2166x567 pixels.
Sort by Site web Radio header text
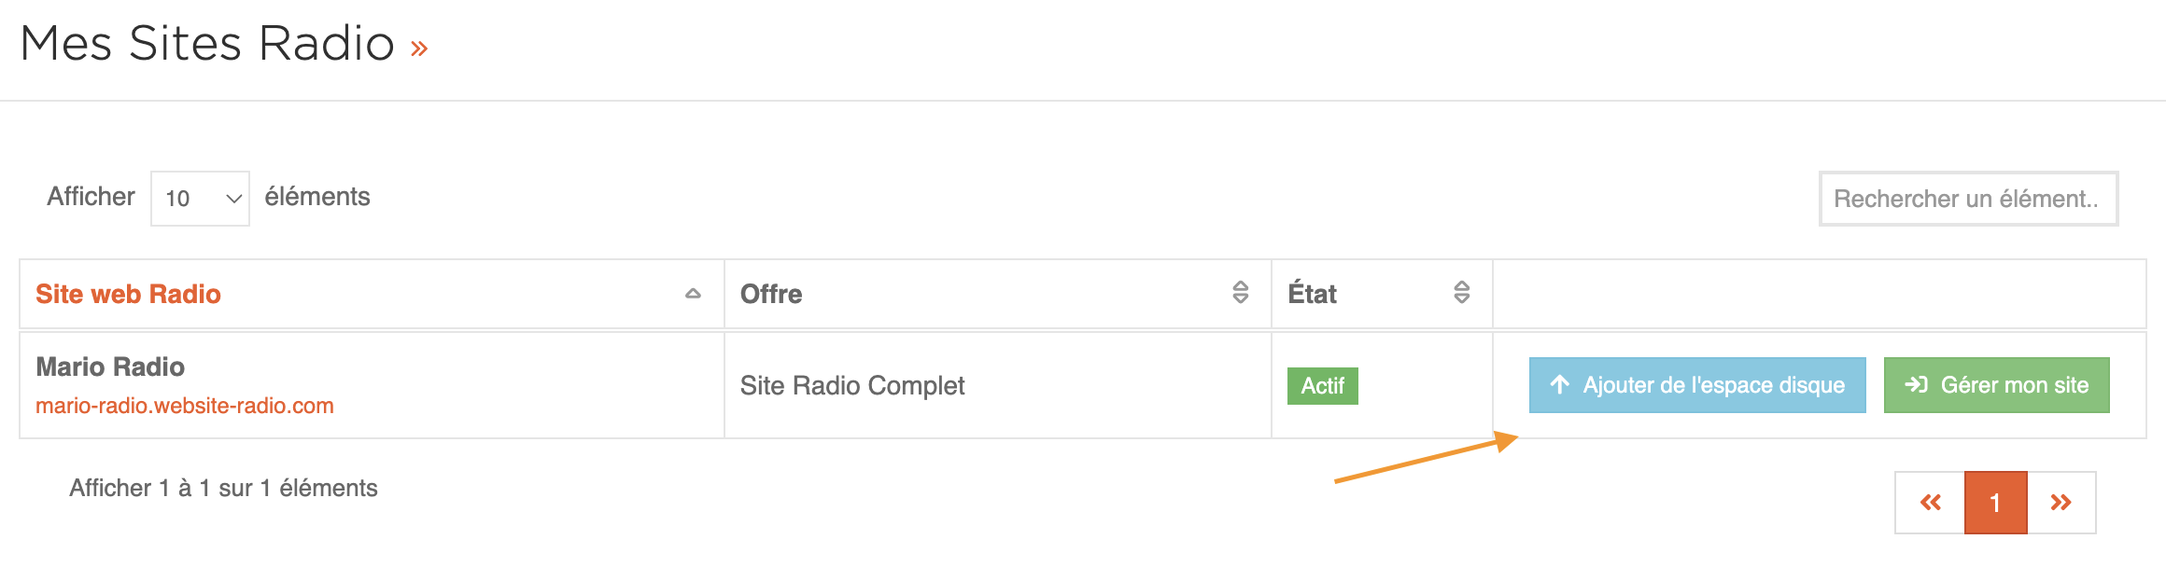(x=128, y=294)
